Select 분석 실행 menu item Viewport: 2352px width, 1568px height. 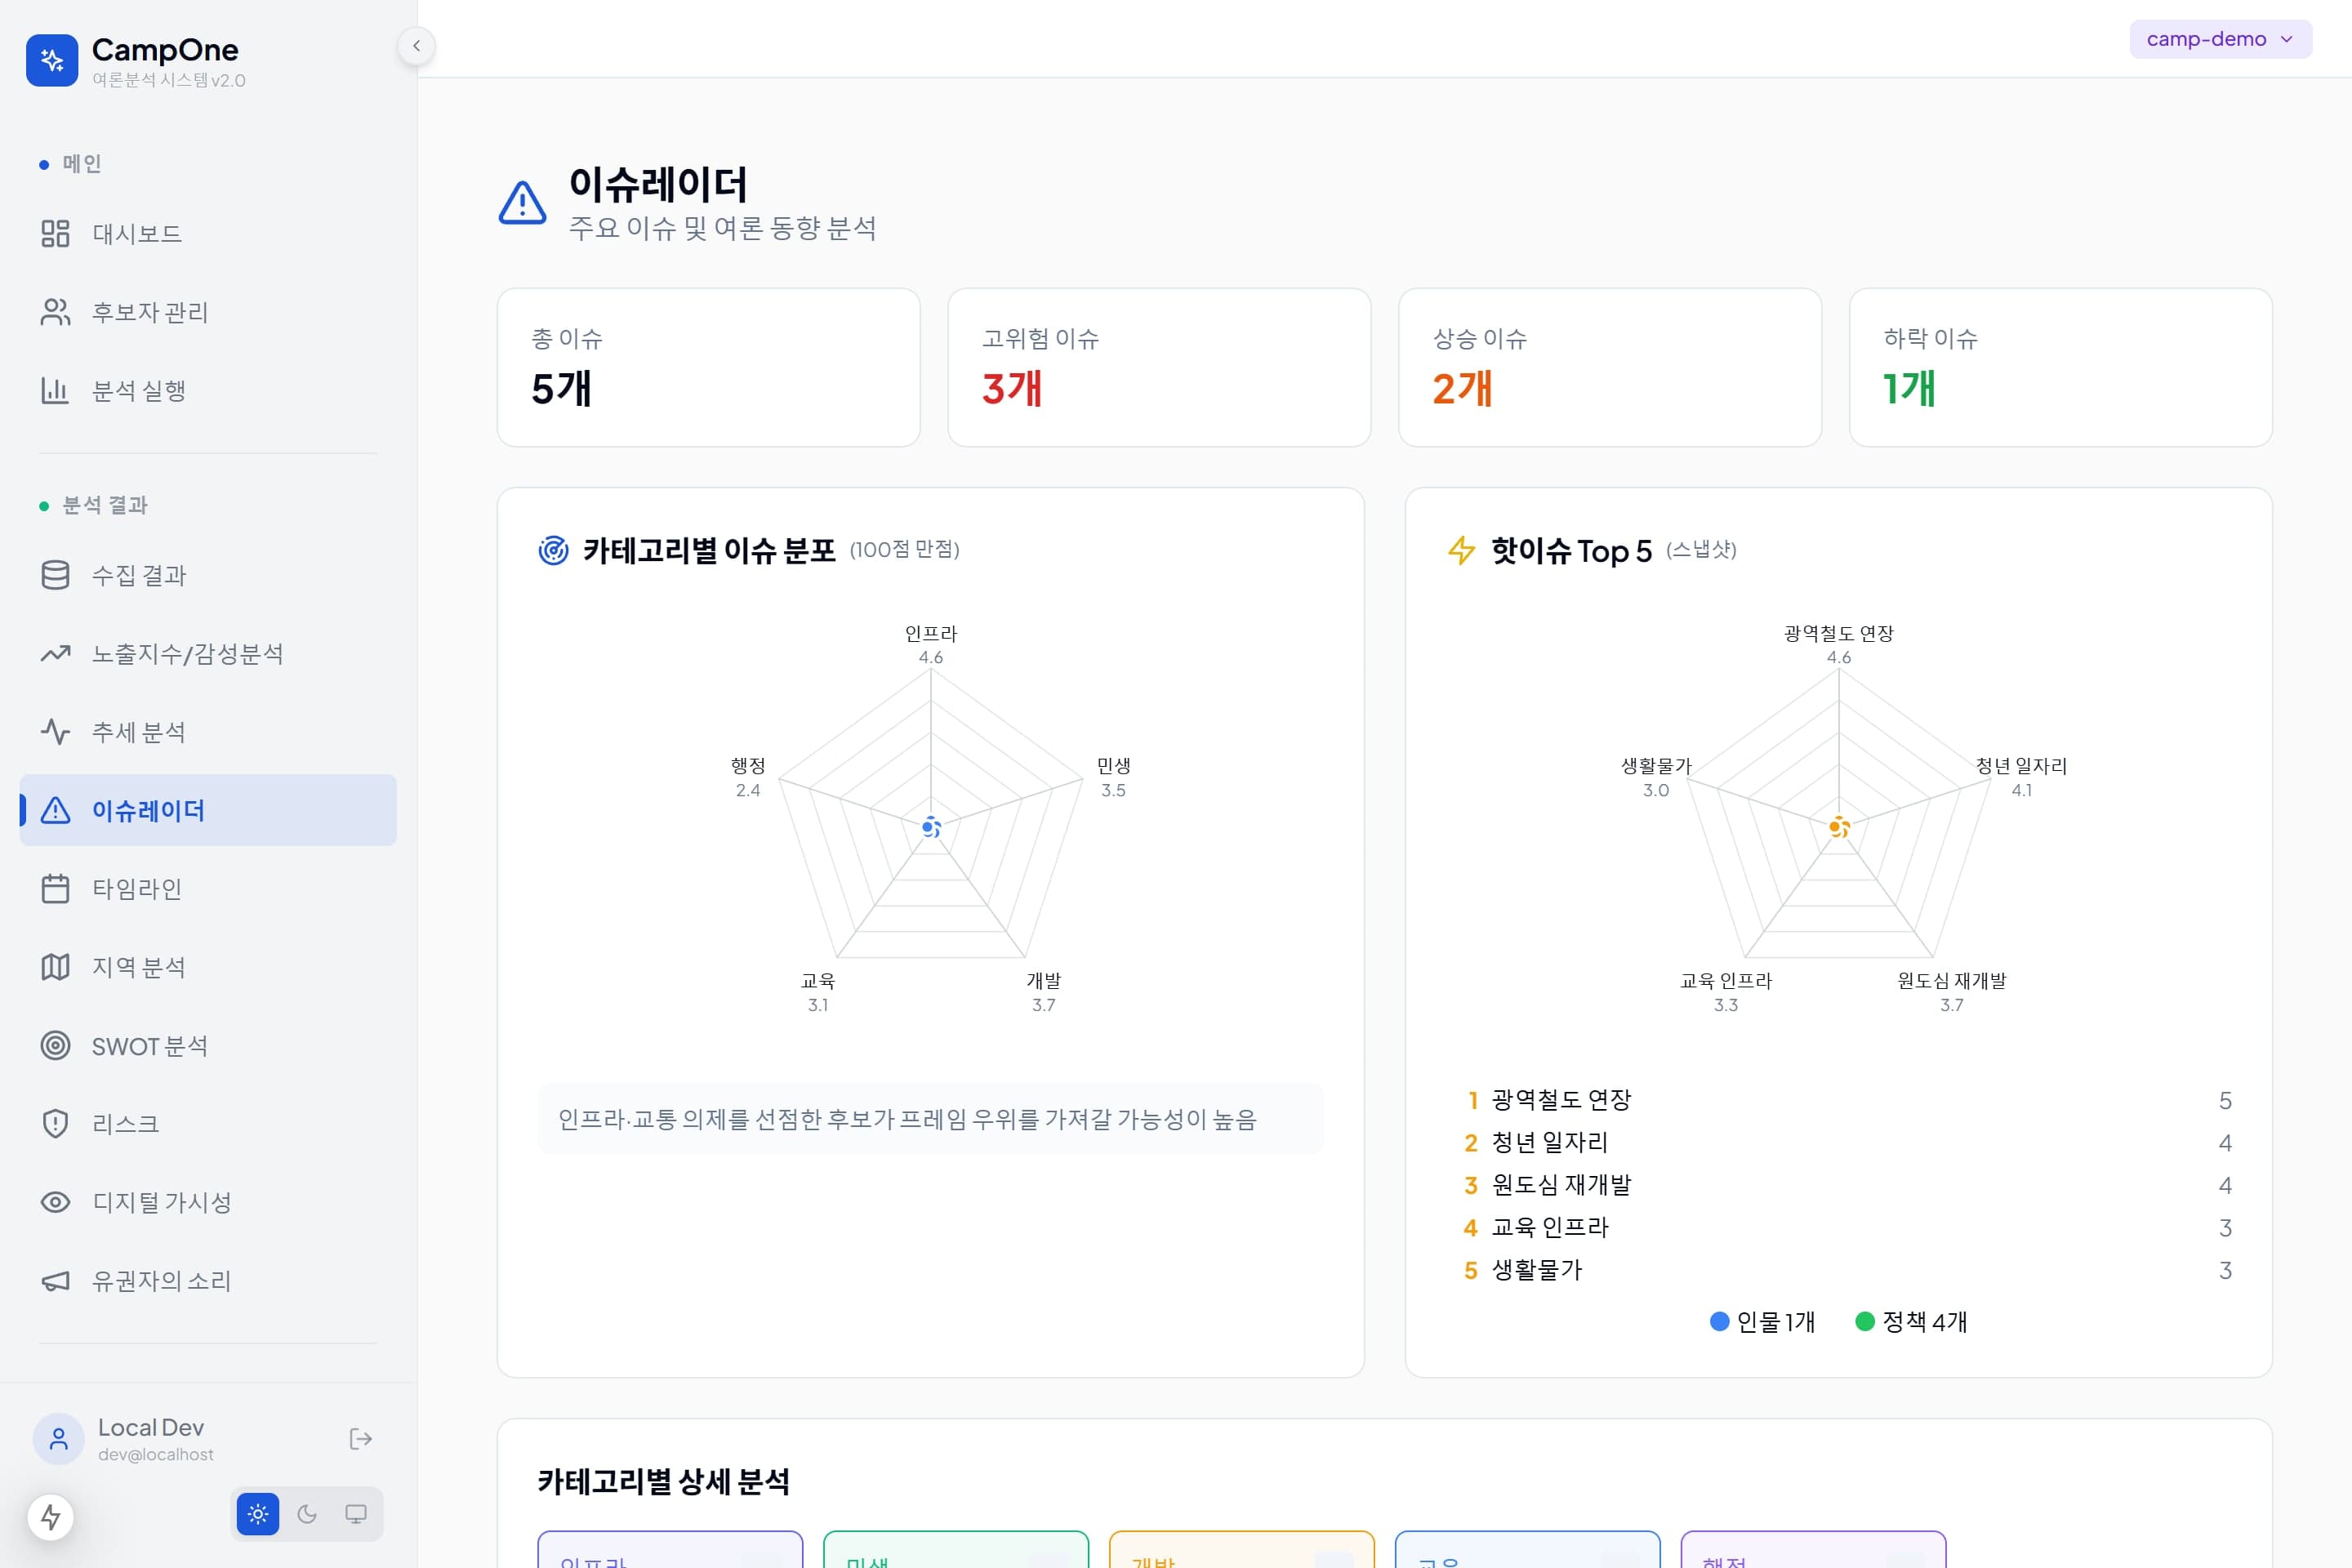(x=208, y=390)
